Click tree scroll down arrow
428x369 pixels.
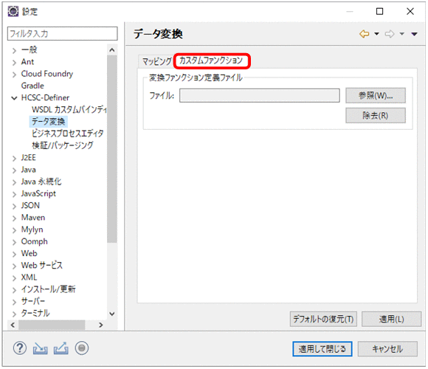(112, 314)
